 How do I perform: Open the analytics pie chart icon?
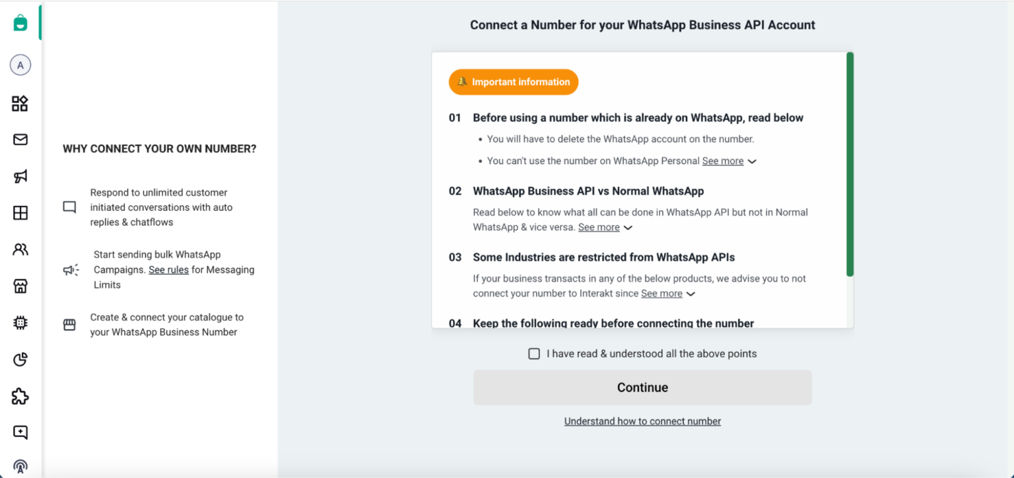[x=20, y=359]
